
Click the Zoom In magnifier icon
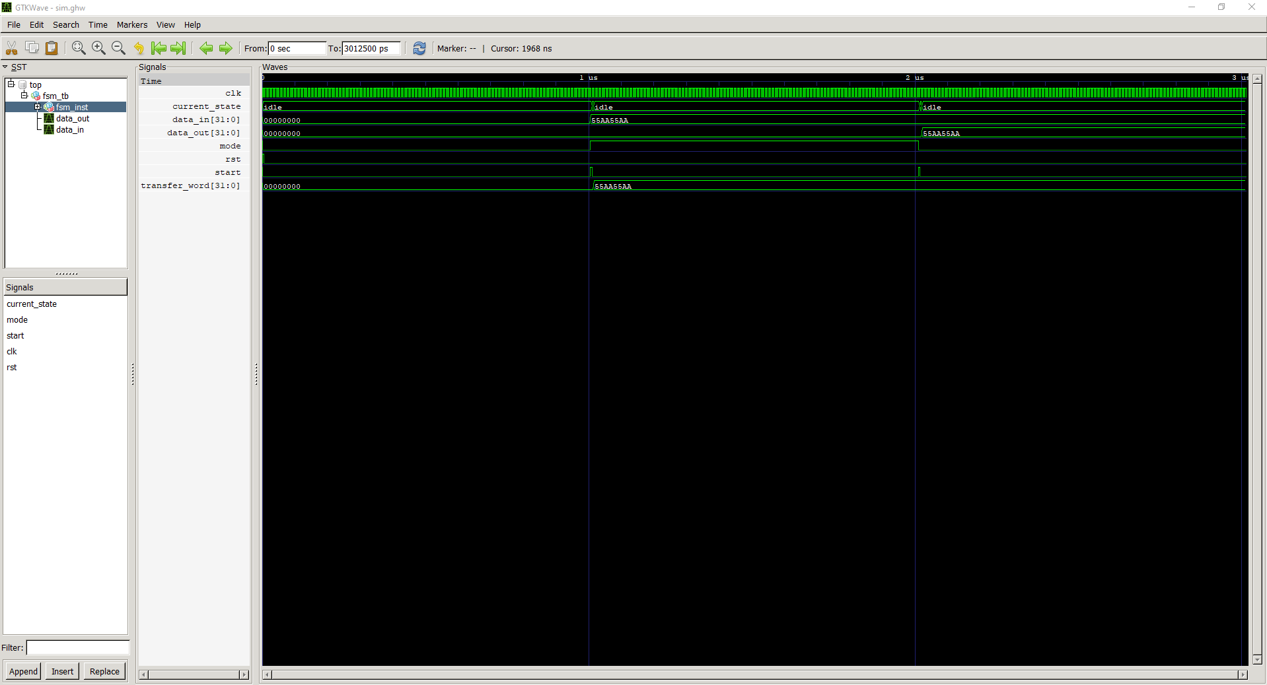(98, 48)
